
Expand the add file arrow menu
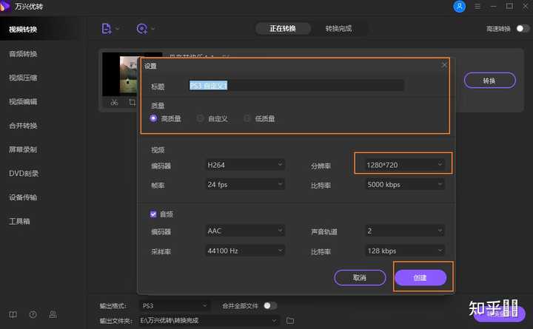[117, 29]
